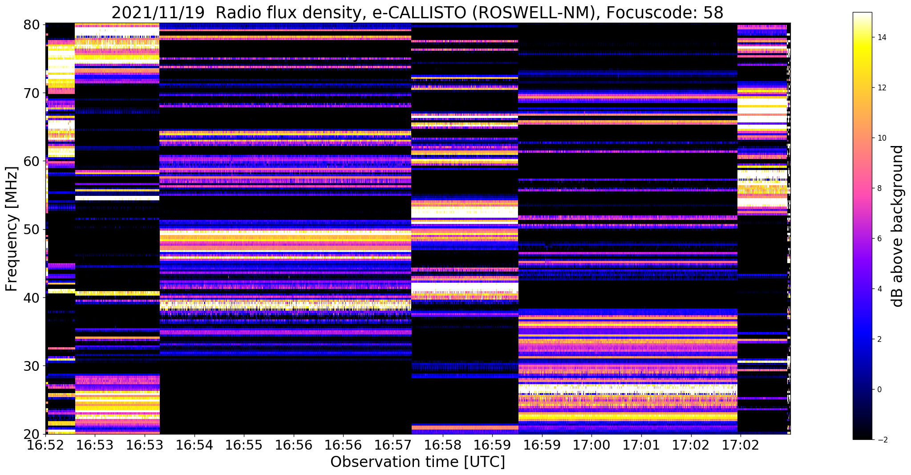
Task: Click the 70 tick on the frequency axis
Action: tap(32, 93)
